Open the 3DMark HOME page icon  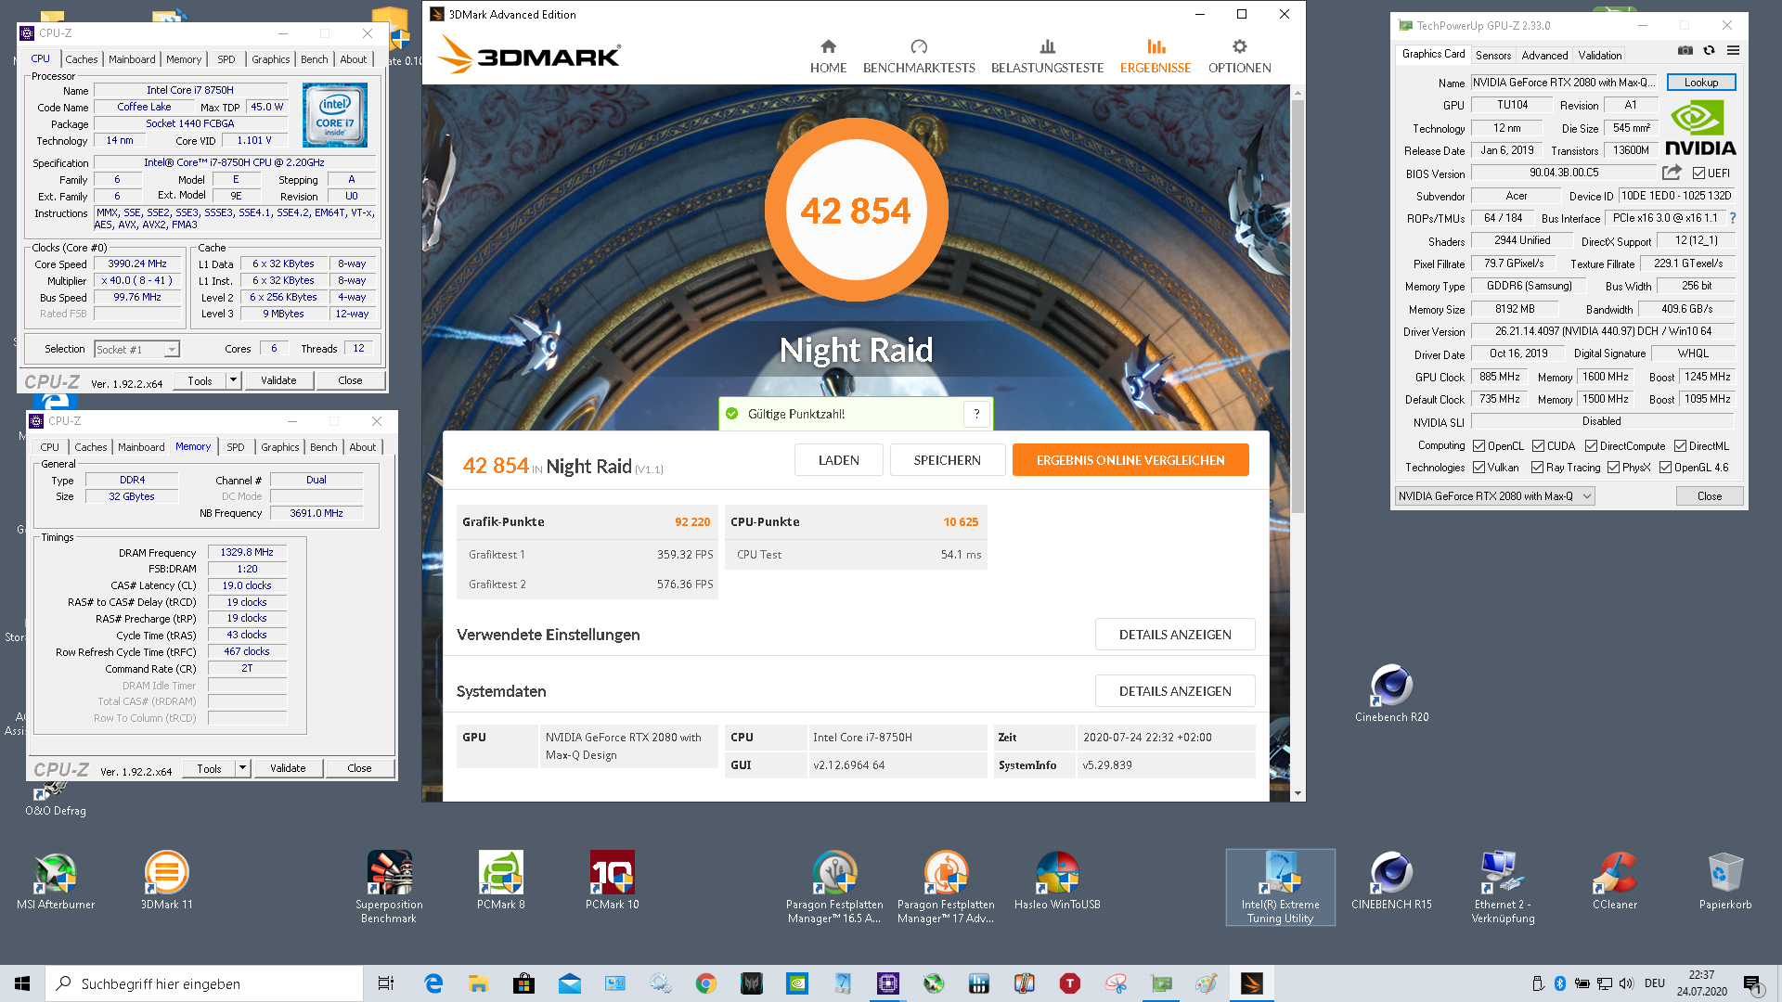coord(828,46)
